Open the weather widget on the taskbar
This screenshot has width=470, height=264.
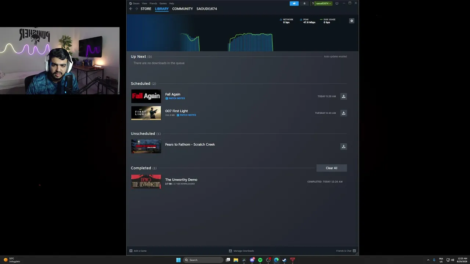click(x=12, y=260)
